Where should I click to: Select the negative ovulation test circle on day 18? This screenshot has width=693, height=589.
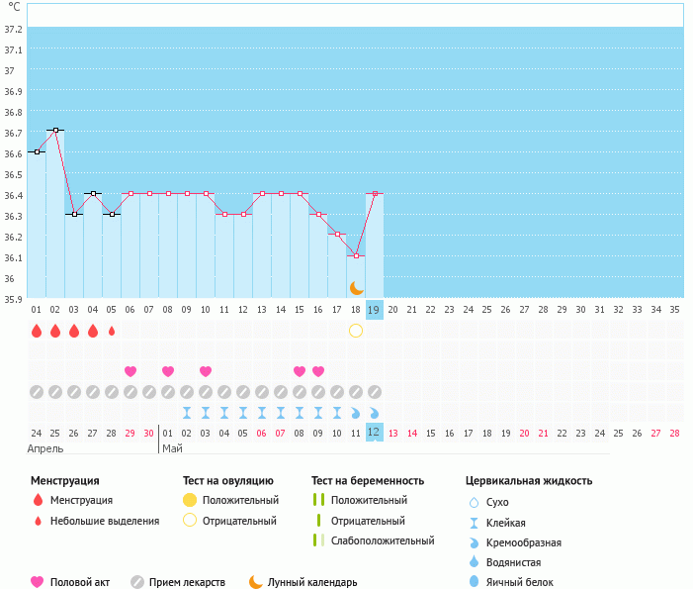click(356, 330)
